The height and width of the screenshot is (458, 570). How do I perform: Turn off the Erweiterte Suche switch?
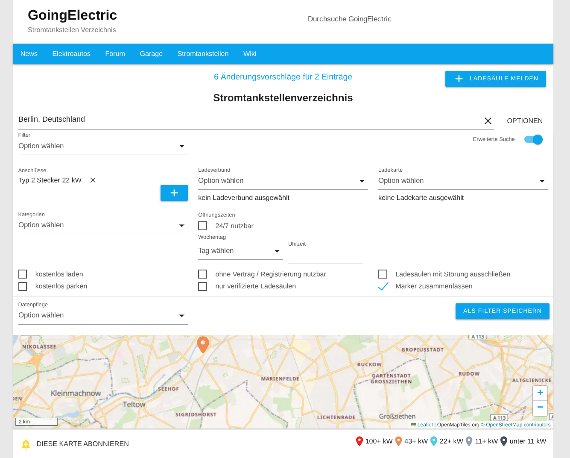click(533, 139)
